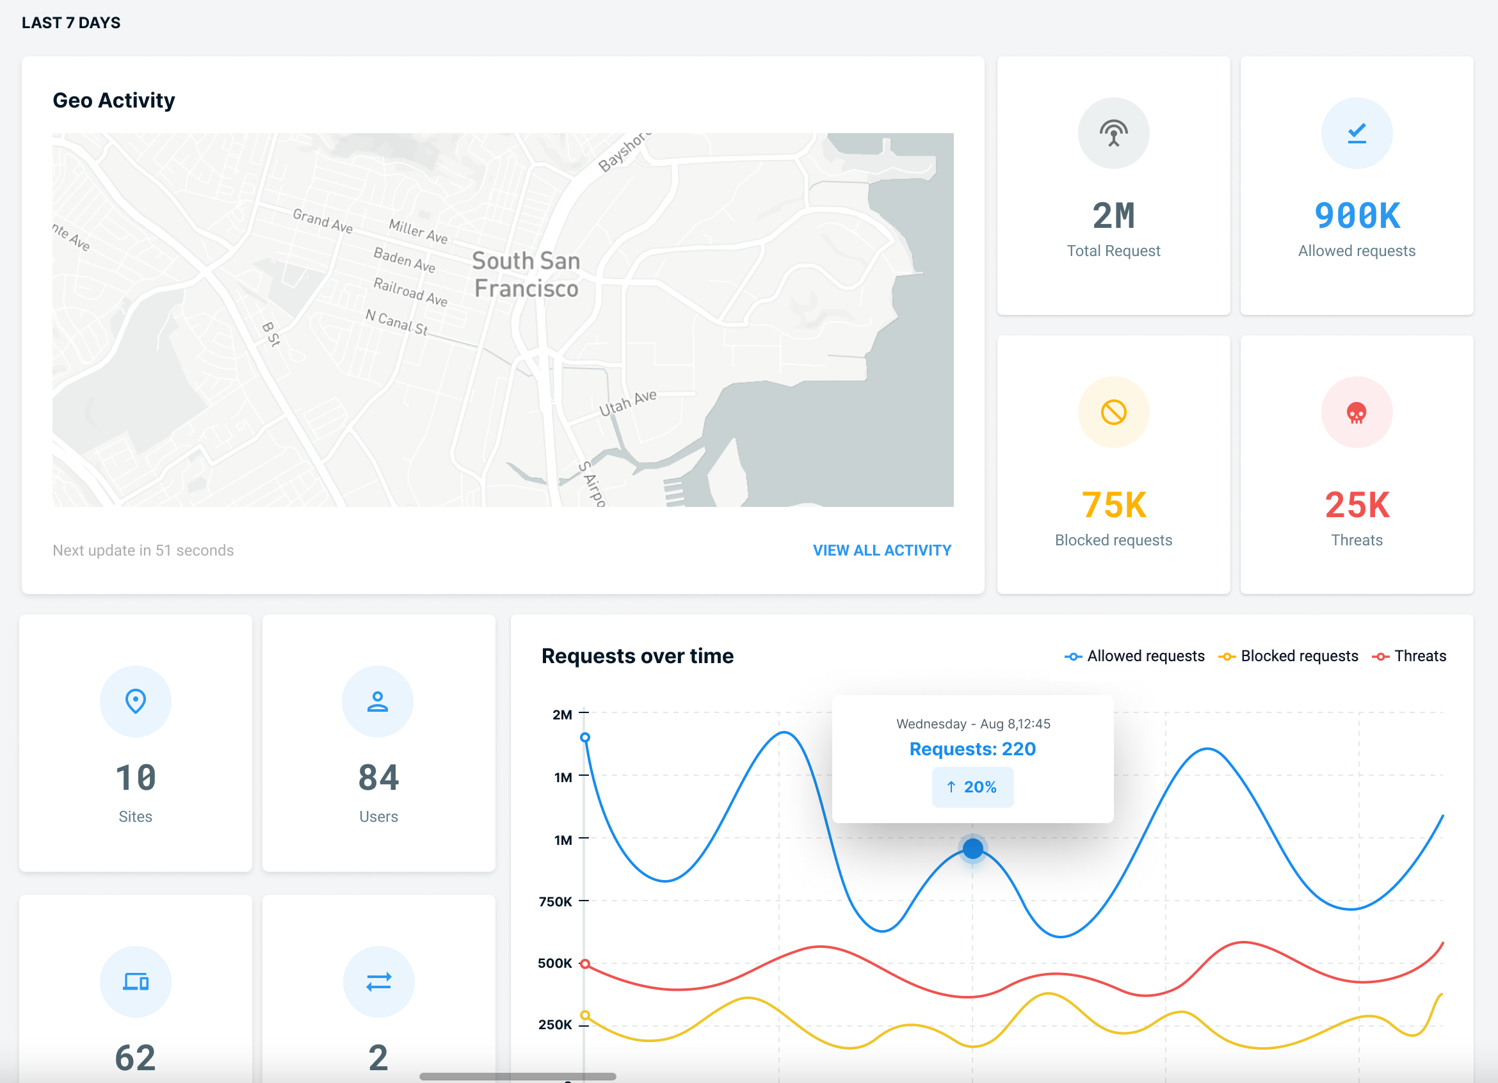Click the 2M Total Request value
The width and height of the screenshot is (1498, 1083).
1114,216
